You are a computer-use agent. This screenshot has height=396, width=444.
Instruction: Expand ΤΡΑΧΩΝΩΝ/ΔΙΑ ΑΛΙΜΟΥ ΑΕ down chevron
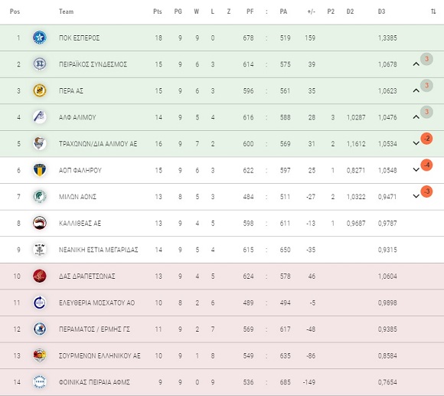[x=416, y=143]
